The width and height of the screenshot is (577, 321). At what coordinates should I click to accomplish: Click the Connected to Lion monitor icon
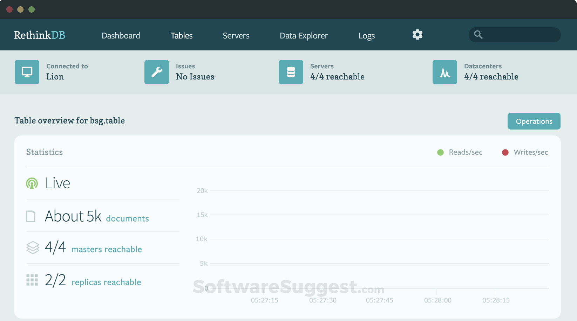pyautogui.click(x=27, y=72)
